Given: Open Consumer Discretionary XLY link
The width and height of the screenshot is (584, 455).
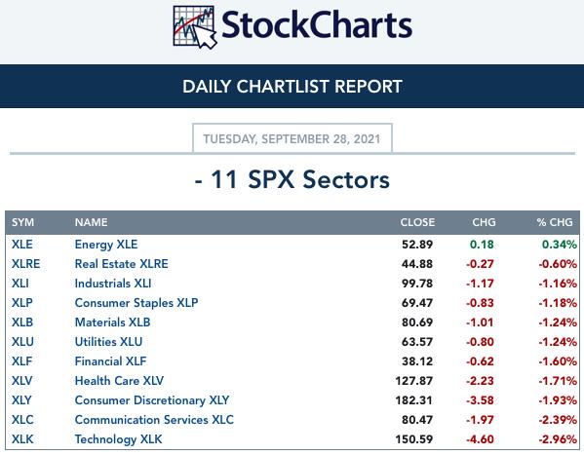Looking at the screenshot, I should [152, 400].
